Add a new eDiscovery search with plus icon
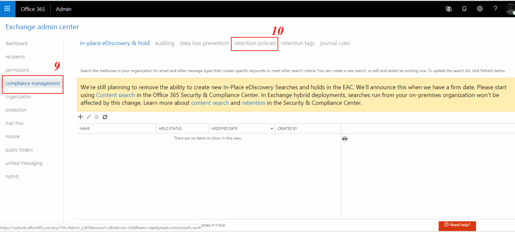This screenshot has height=232, width=515. pos(80,117)
